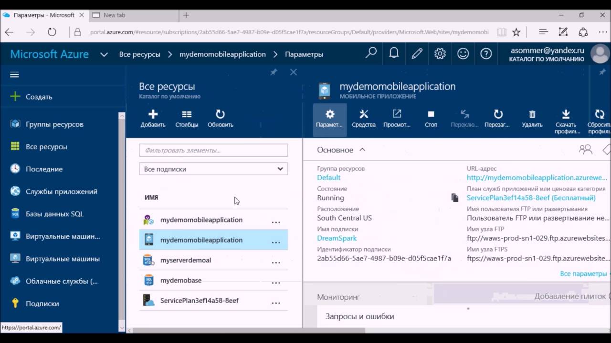
Task: Select the first mydemomobileapplication resource row
Action: 213,220
